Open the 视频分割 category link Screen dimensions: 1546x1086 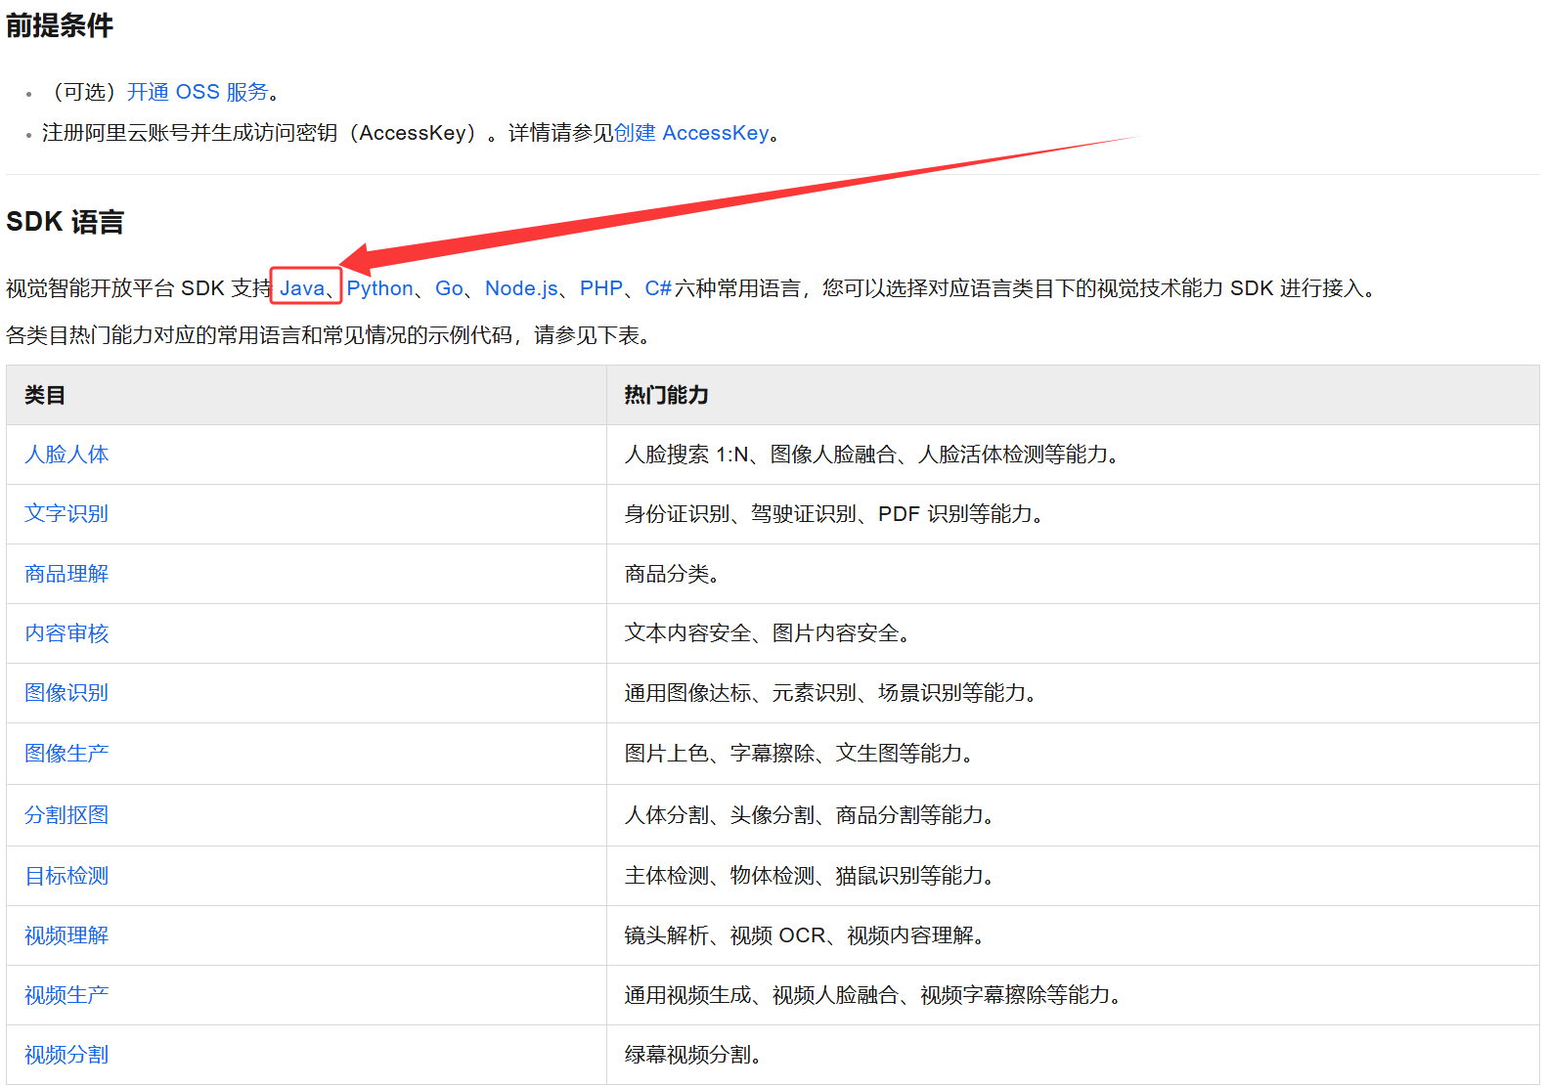pyautogui.click(x=66, y=1055)
